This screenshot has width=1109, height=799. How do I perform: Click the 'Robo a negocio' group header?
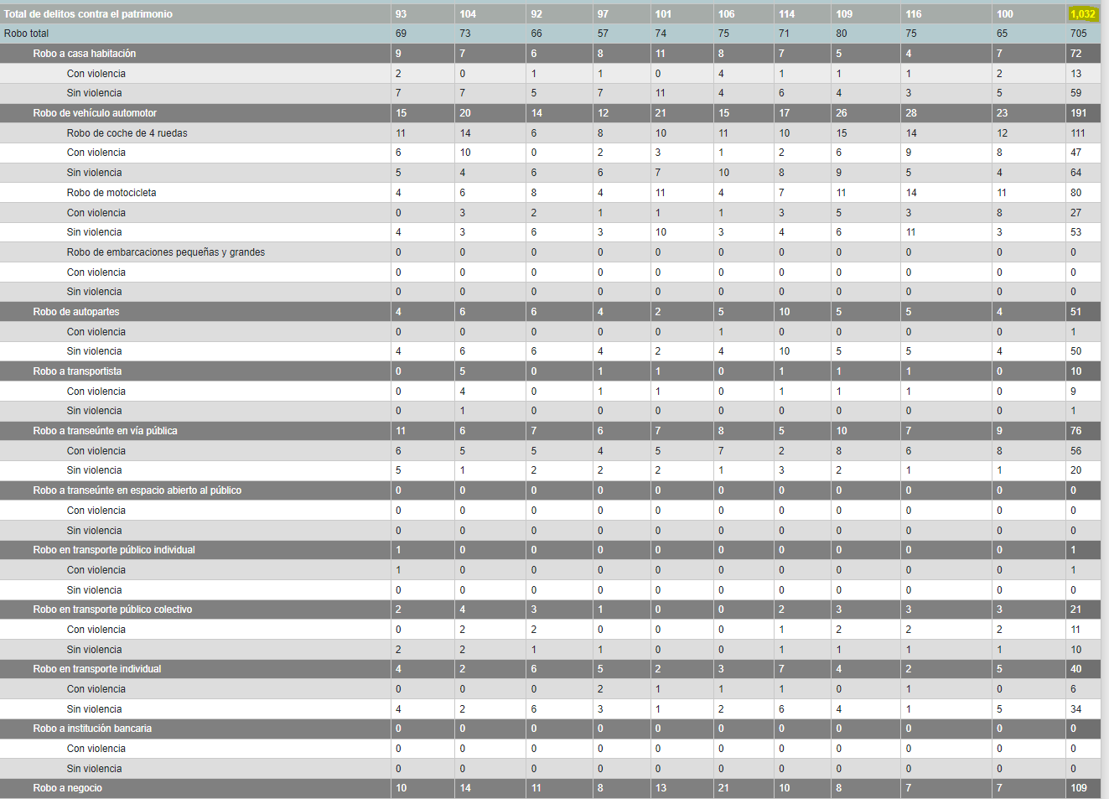click(x=68, y=788)
